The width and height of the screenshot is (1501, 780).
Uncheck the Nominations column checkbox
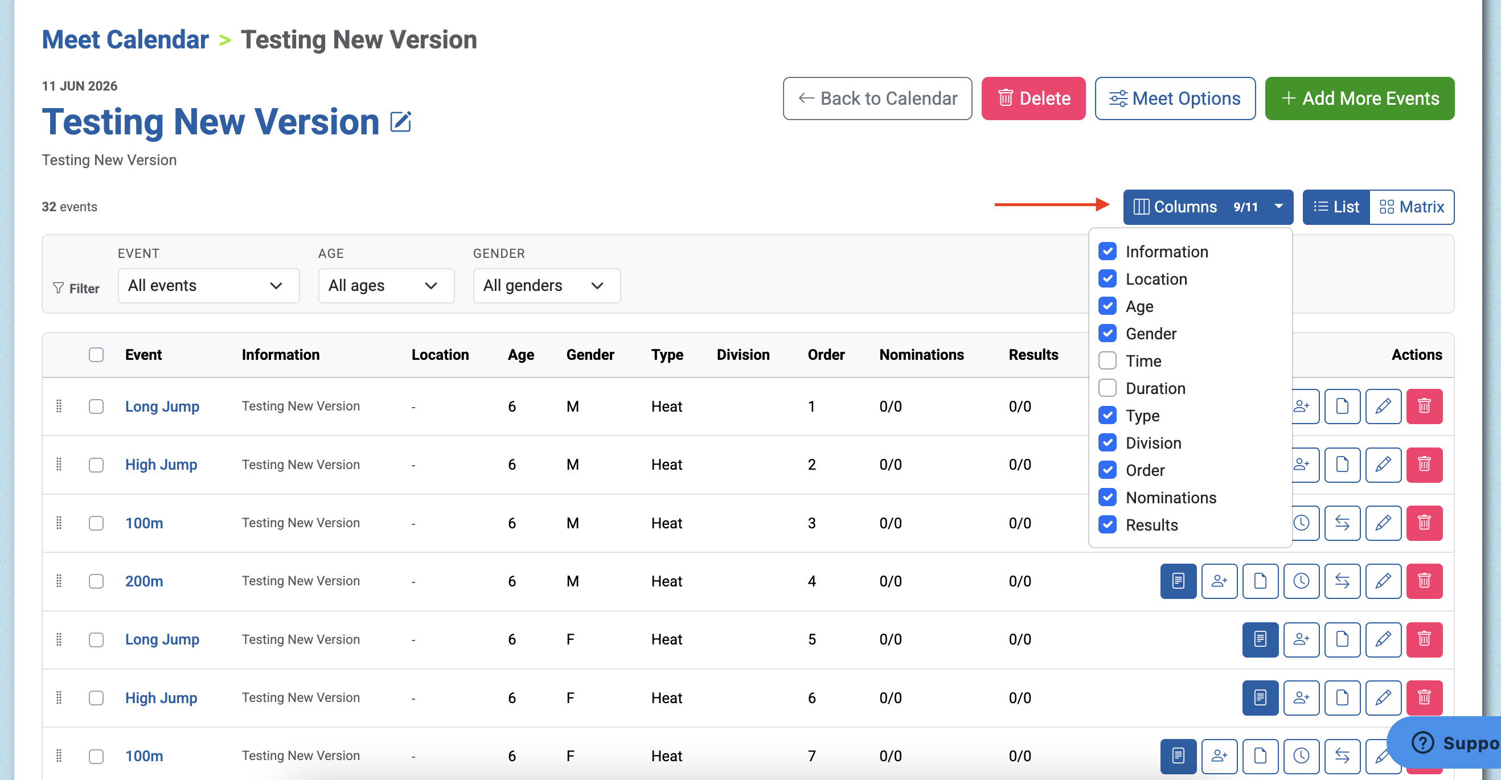pos(1107,498)
